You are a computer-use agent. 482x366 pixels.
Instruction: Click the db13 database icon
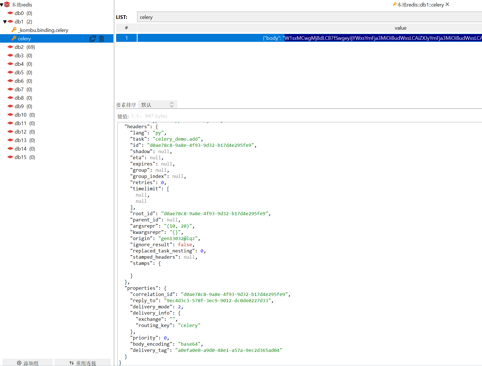(x=10, y=140)
